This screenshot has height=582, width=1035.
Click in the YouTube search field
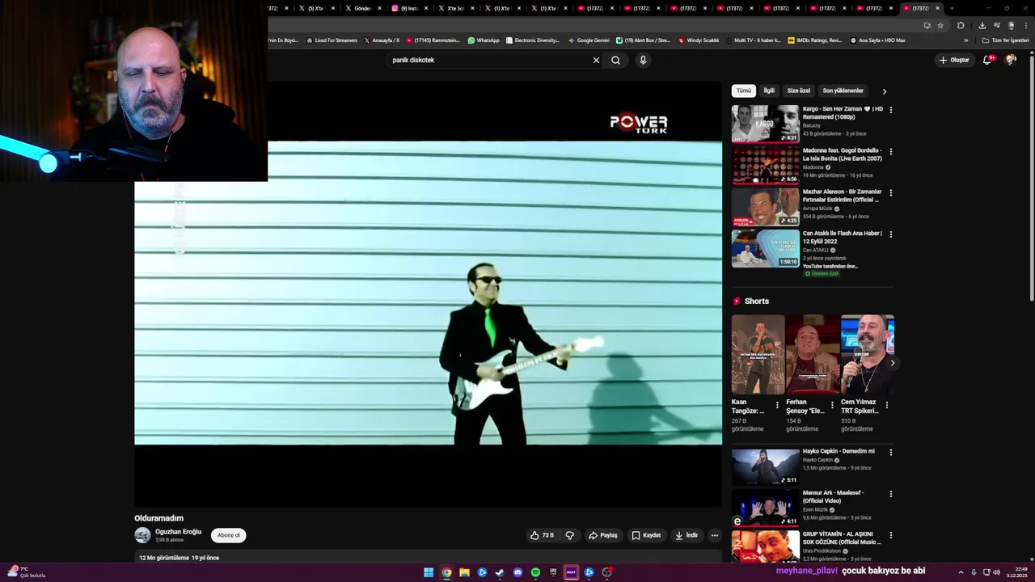(489, 60)
